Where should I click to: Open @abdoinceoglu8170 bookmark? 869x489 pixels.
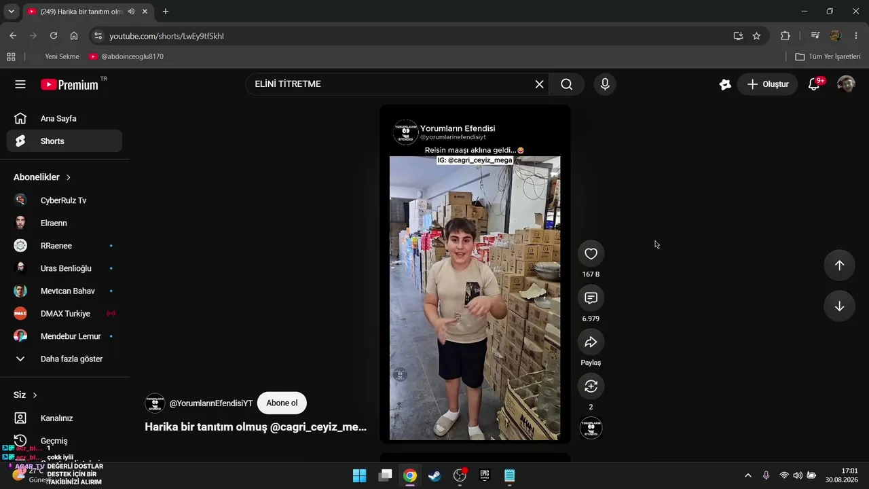click(126, 56)
